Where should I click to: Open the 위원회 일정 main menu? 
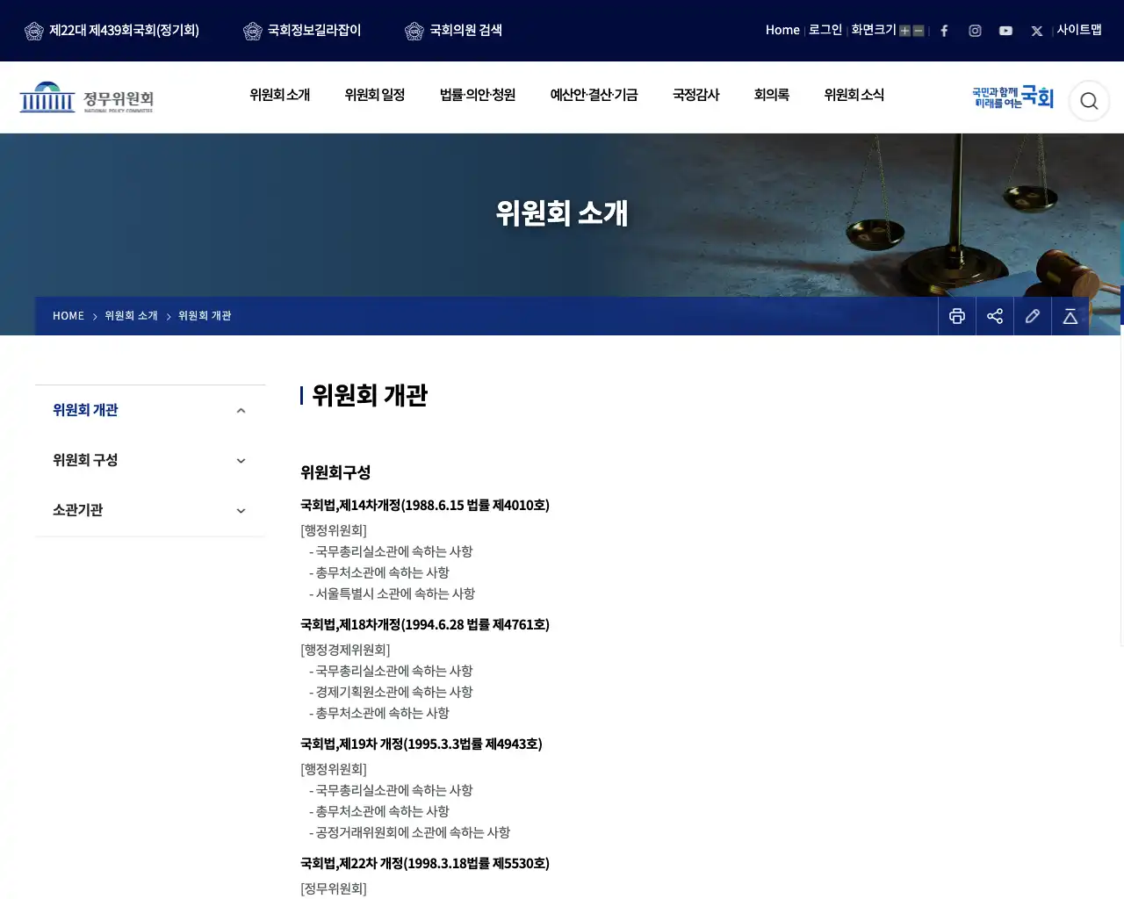tap(375, 95)
